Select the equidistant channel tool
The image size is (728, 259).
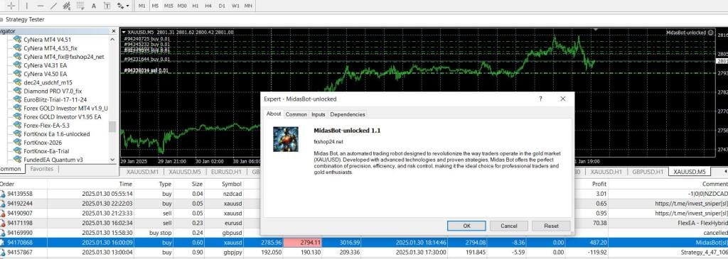(66, 6)
